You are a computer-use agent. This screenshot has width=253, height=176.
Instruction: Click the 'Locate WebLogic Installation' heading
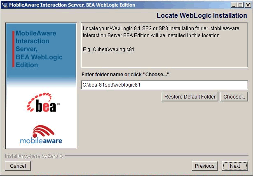tap(201, 16)
